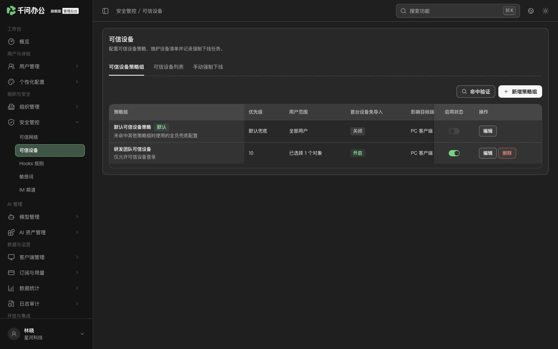Toggle 启用状态 for 默认可信设备策略

tap(454, 131)
